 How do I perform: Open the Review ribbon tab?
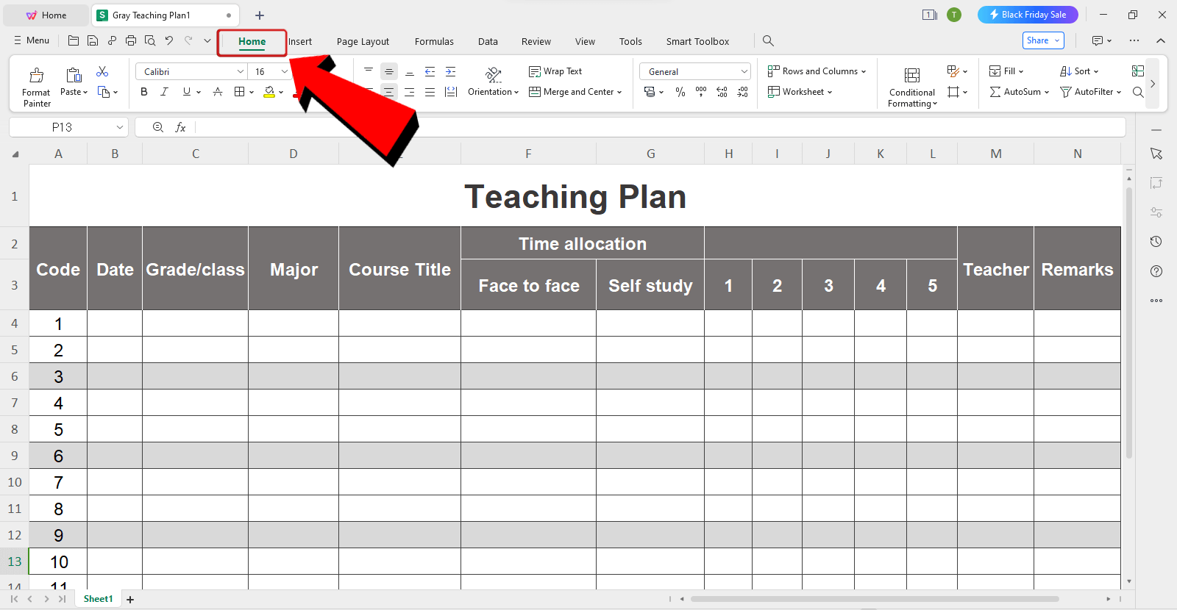[536, 41]
